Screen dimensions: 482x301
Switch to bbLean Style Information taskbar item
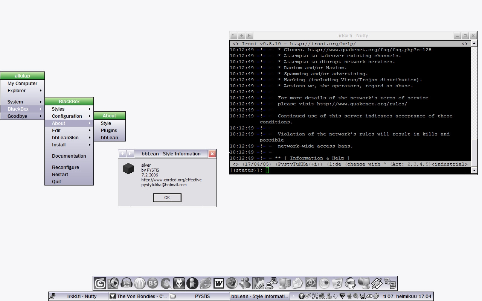259,296
